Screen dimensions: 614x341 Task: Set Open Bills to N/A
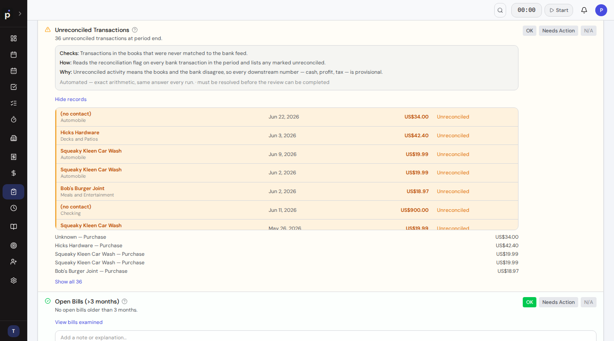(x=588, y=302)
